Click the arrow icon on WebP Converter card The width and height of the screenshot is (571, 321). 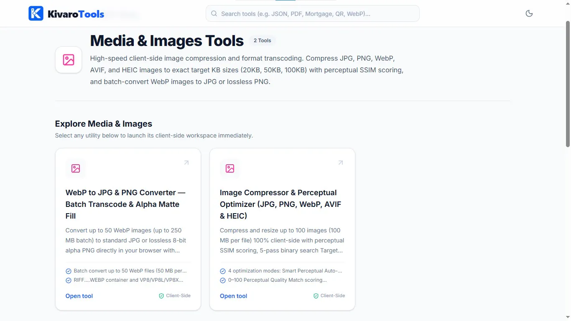(186, 163)
